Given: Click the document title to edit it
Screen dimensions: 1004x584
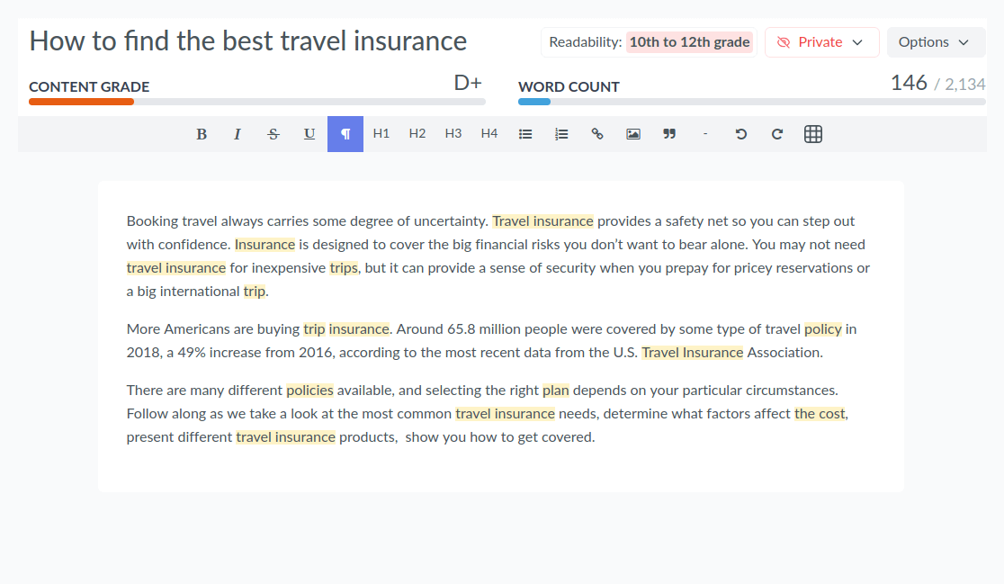Looking at the screenshot, I should (247, 40).
